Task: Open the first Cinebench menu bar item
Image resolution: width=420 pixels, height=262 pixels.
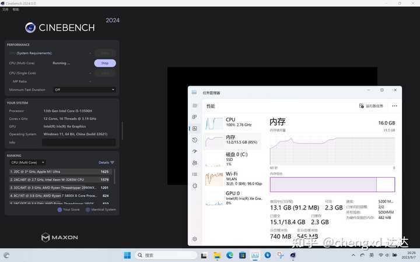Action: point(5,9)
